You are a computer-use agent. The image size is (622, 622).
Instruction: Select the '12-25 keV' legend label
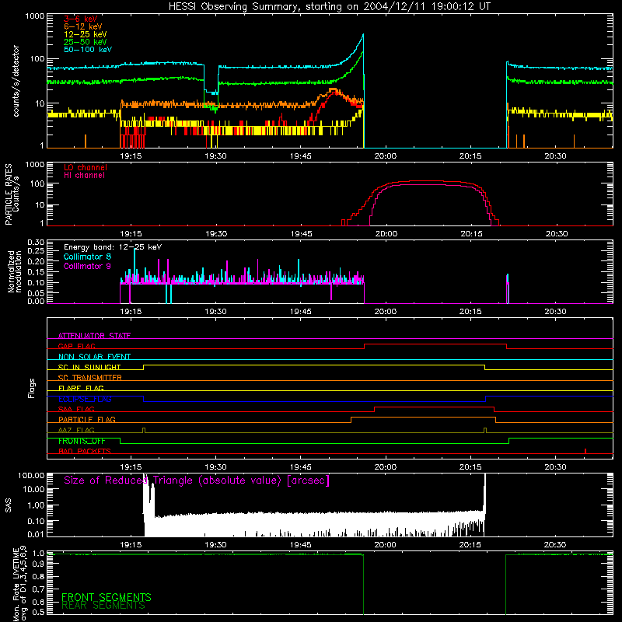(86, 34)
